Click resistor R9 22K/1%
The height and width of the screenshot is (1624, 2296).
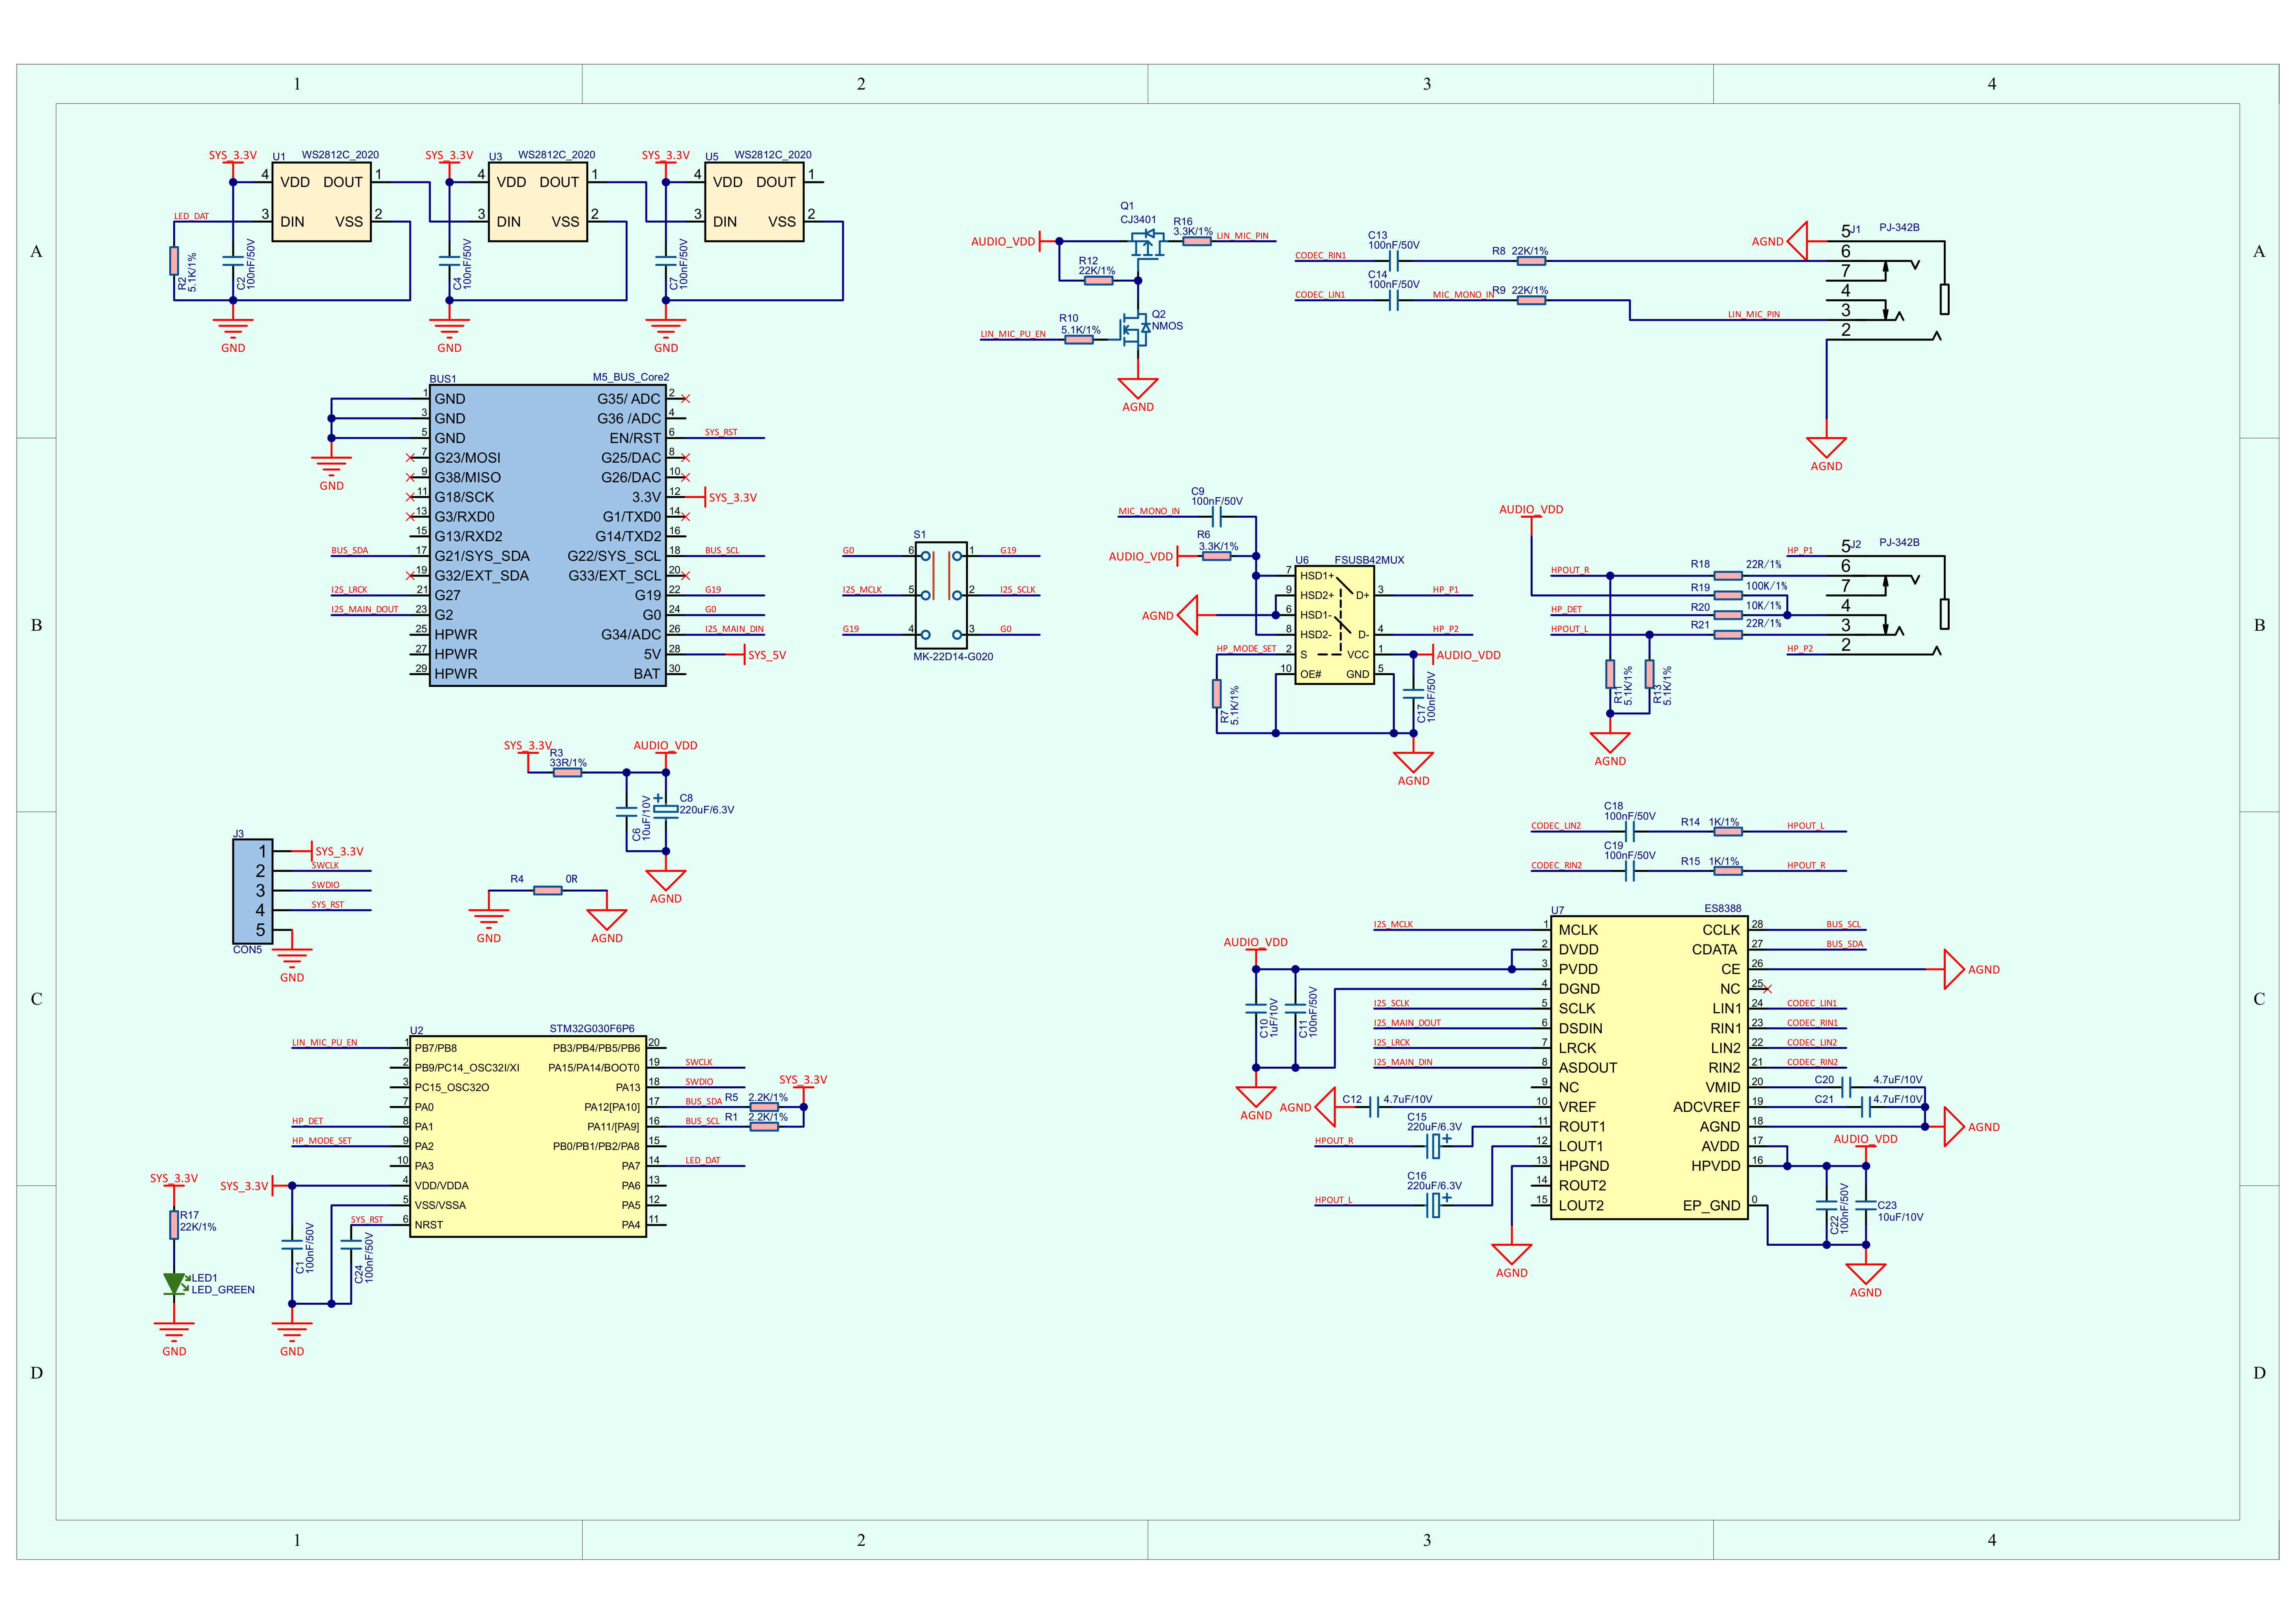(x=1531, y=300)
